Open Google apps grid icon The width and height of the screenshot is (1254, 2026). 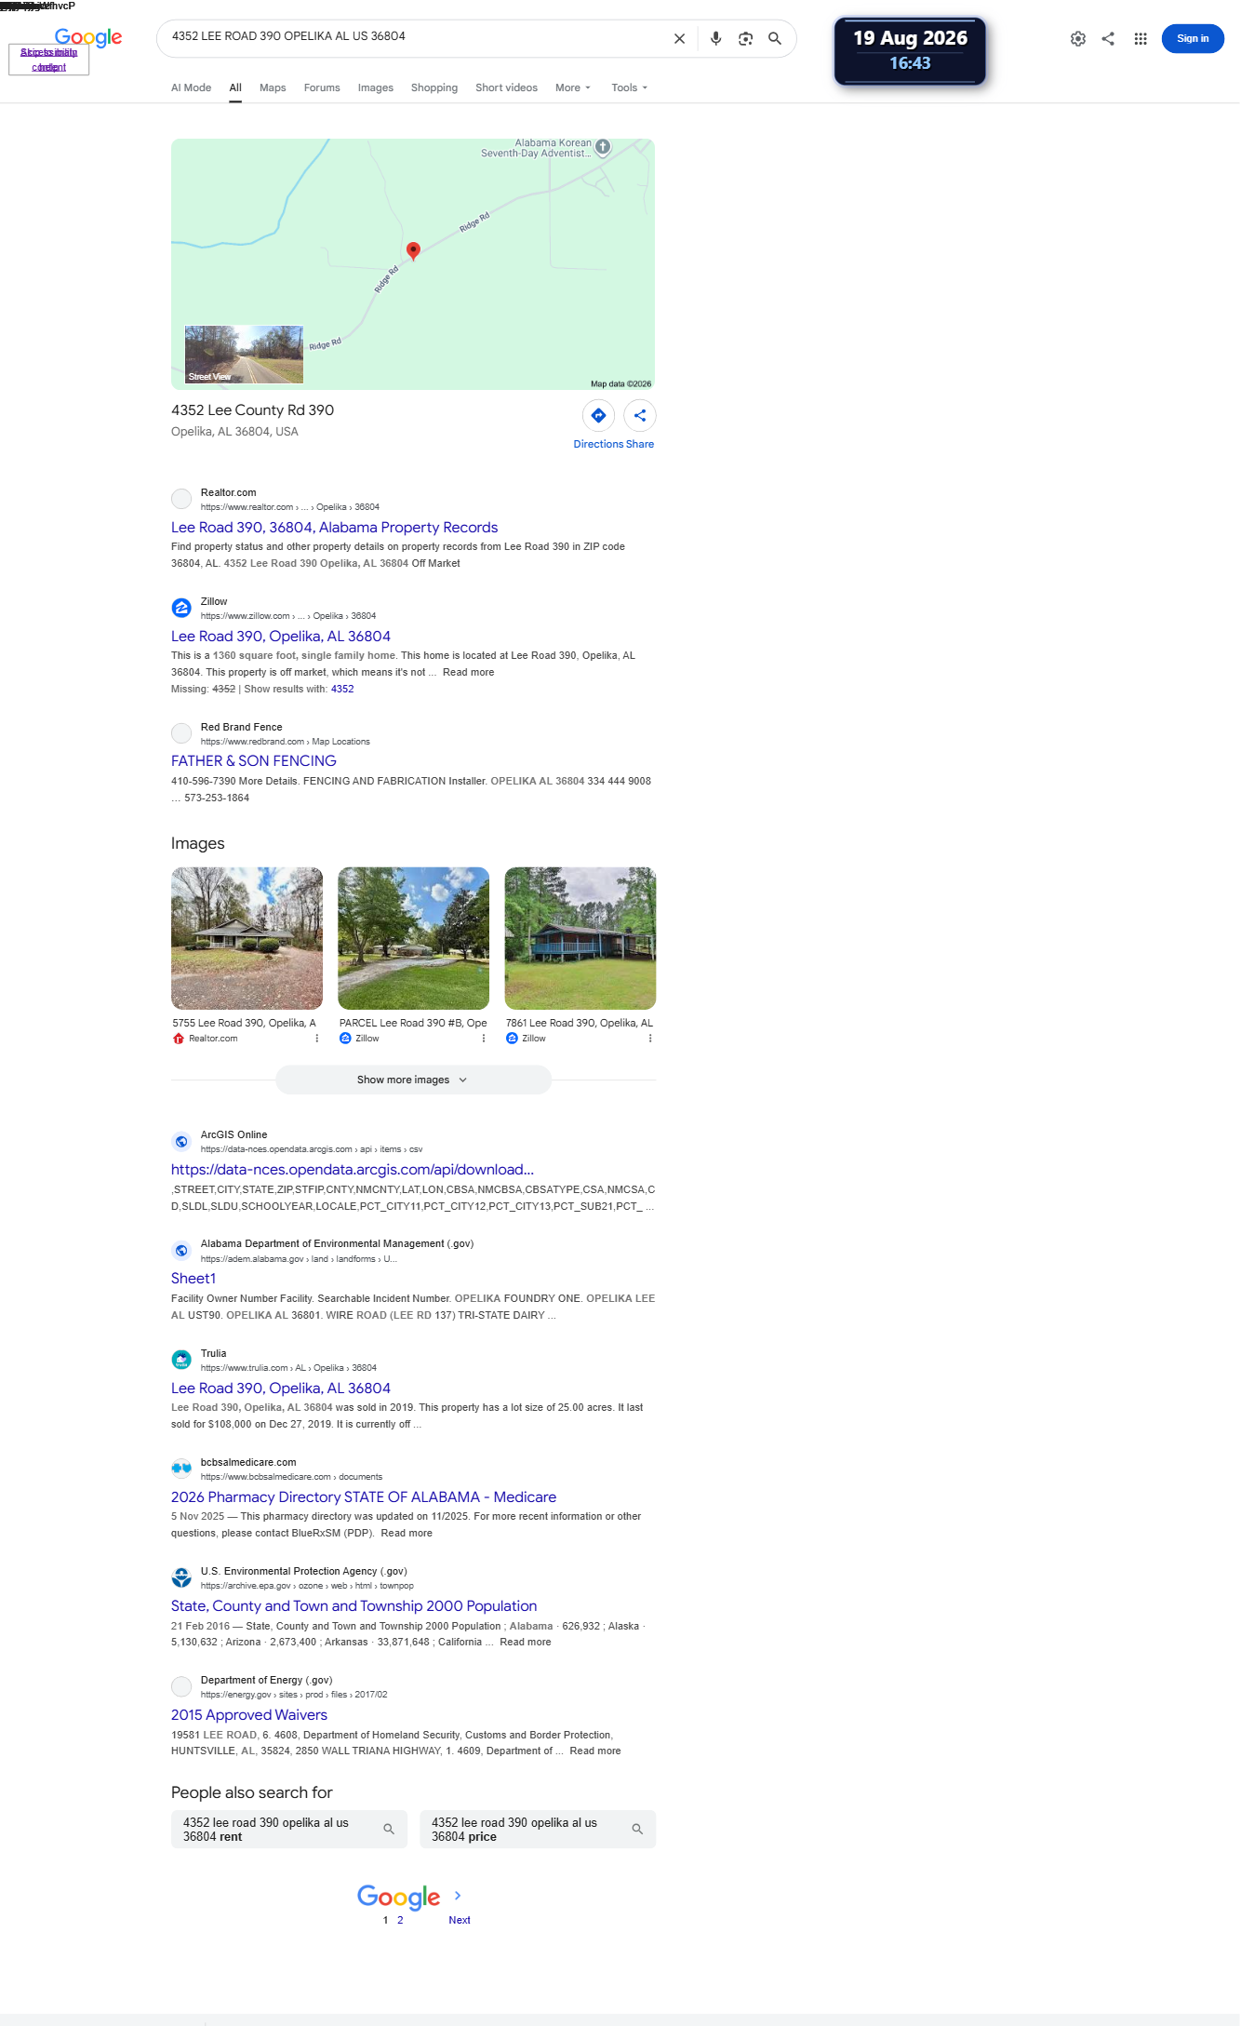coord(1141,39)
